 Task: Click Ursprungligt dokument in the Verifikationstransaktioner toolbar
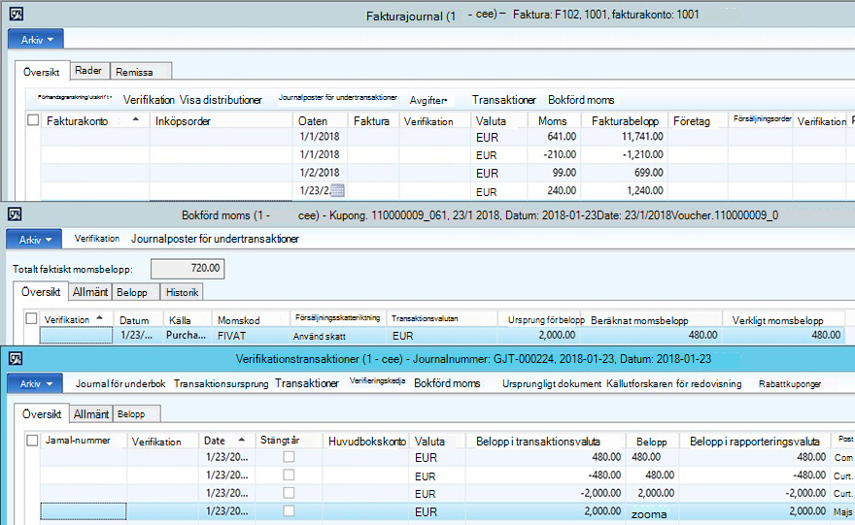[x=552, y=384]
